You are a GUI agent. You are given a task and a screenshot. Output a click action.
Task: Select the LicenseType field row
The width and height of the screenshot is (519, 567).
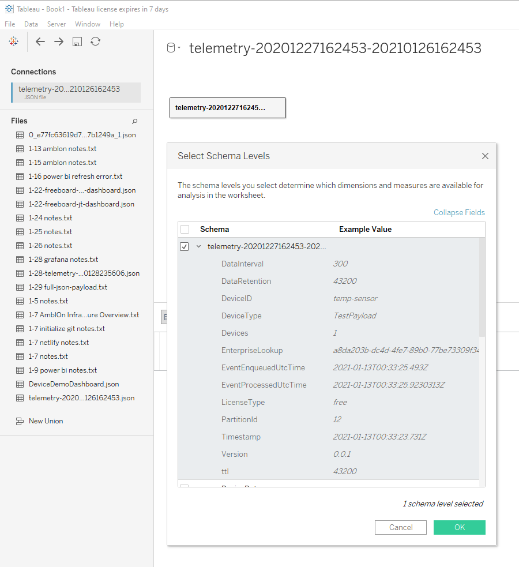[329, 403]
